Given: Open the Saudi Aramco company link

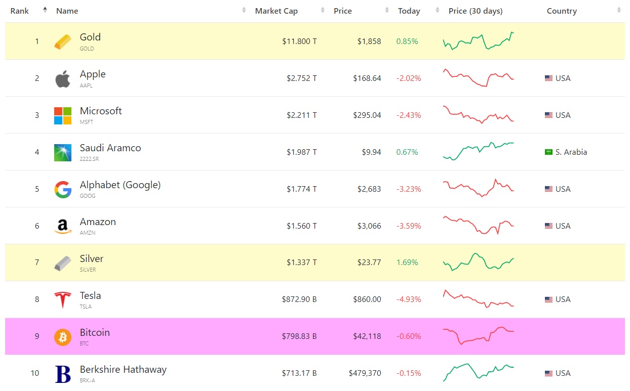Looking at the screenshot, I should pos(110,148).
